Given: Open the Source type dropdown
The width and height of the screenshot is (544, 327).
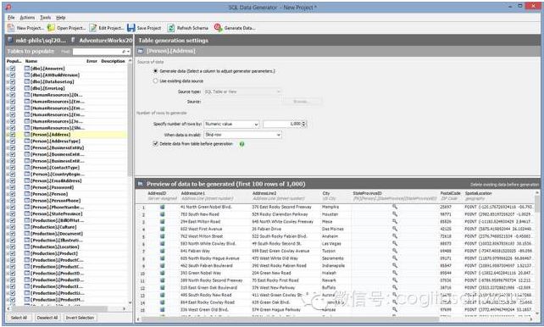Looking at the screenshot, I should coord(242,91).
